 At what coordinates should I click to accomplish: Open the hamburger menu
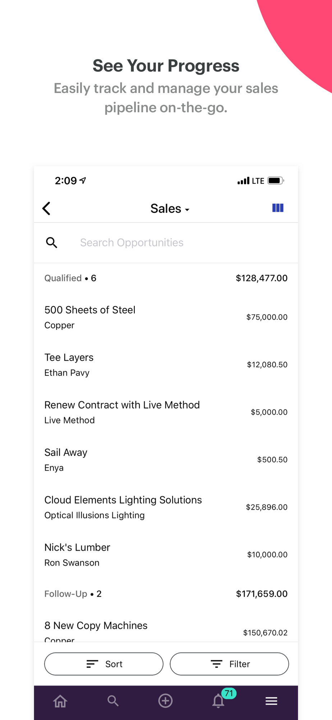click(x=271, y=701)
